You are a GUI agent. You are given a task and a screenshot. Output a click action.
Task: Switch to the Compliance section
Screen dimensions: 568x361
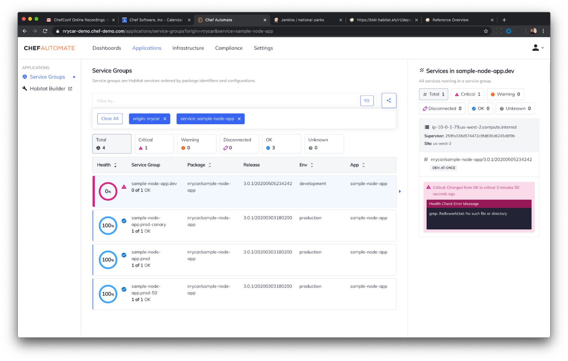coord(229,48)
